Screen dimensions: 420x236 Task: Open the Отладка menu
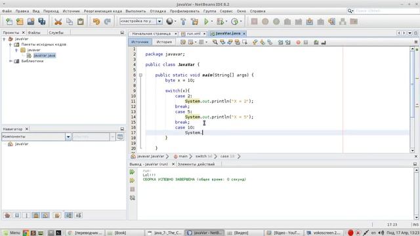(157, 11)
